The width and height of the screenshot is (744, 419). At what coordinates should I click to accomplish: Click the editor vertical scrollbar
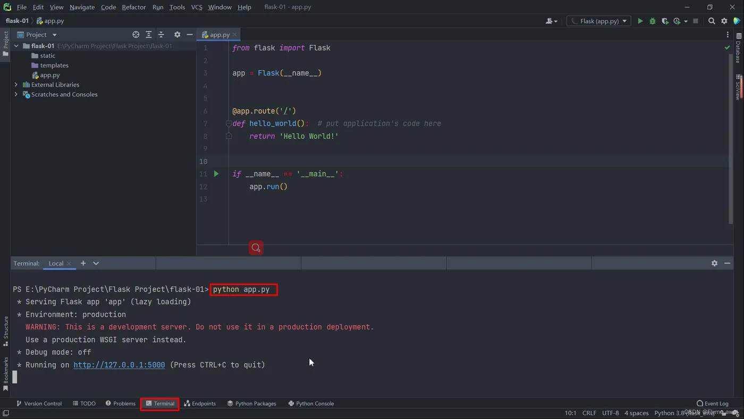coord(731,138)
